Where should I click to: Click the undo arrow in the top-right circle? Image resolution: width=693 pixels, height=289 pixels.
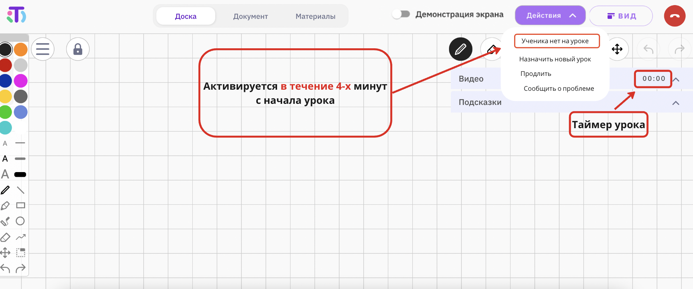[x=648, y=49]
